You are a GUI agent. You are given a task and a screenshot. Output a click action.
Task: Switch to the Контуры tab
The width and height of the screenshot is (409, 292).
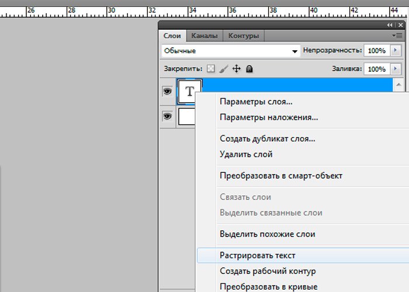tap(244, 36)
